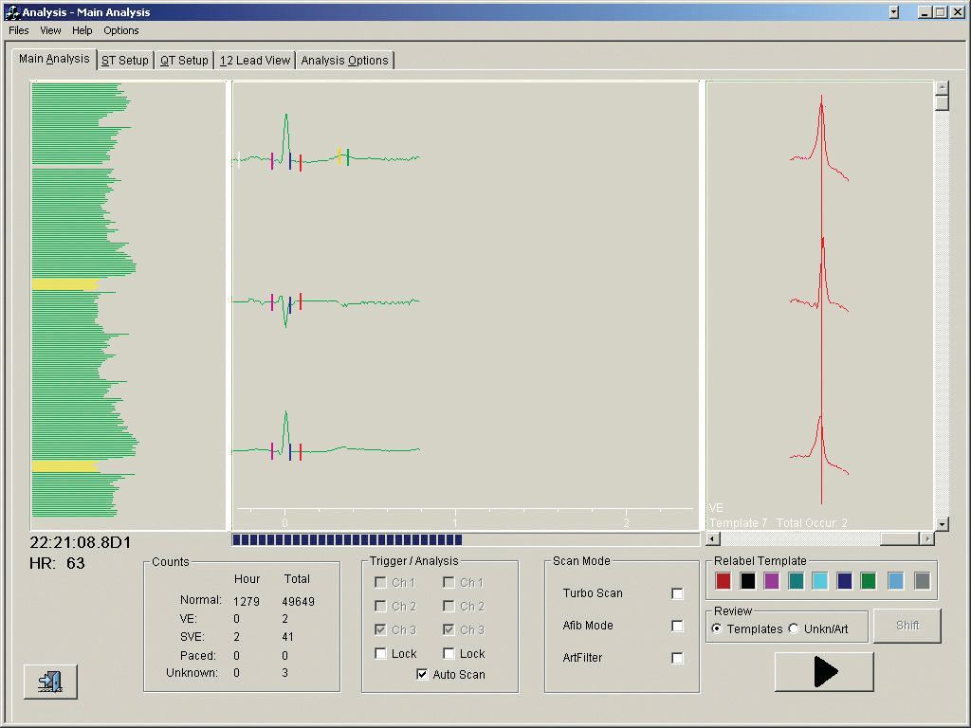Click the first yellow bar in histogram
971x728 pixels.
(x=64, y=284)
